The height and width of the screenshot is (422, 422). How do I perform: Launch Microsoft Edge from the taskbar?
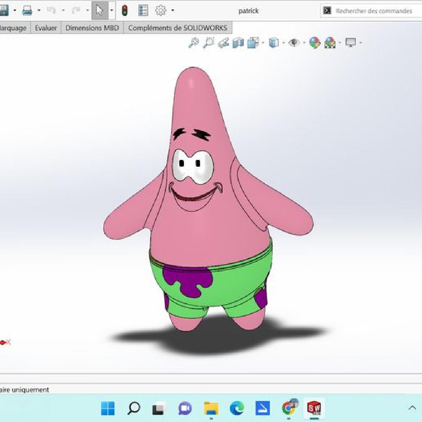pyautogui.click(x=237, y=409)
